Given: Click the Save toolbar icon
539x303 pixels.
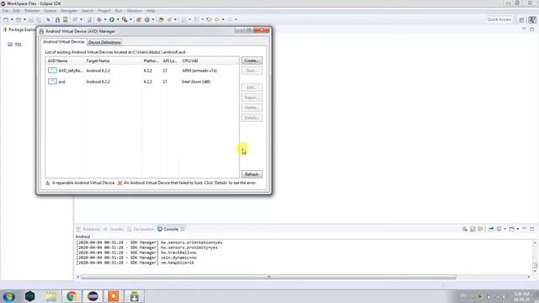Looking at the screenshot, I should [x=31, y=19].
